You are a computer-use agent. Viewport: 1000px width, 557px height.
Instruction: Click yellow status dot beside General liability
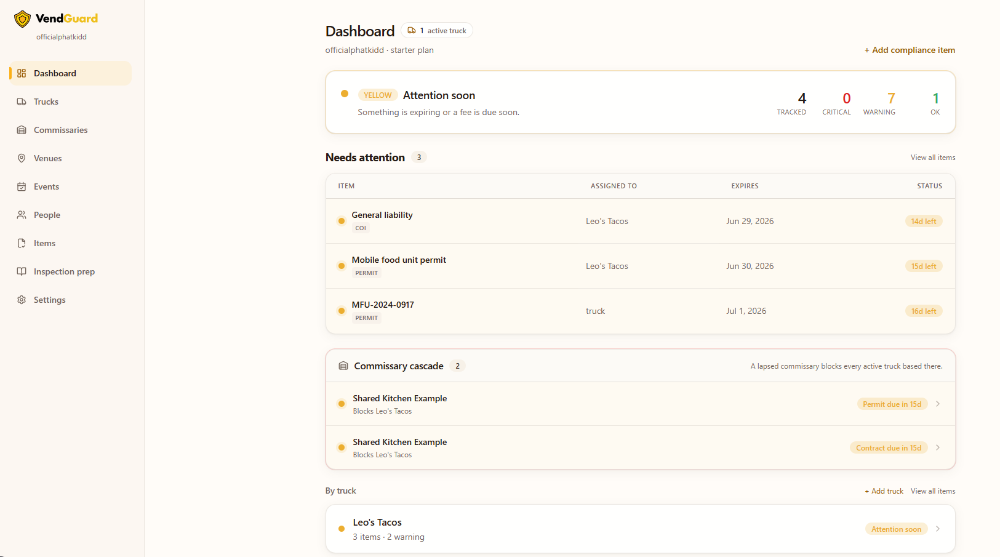pyautogui.click(x=342, y=221)
